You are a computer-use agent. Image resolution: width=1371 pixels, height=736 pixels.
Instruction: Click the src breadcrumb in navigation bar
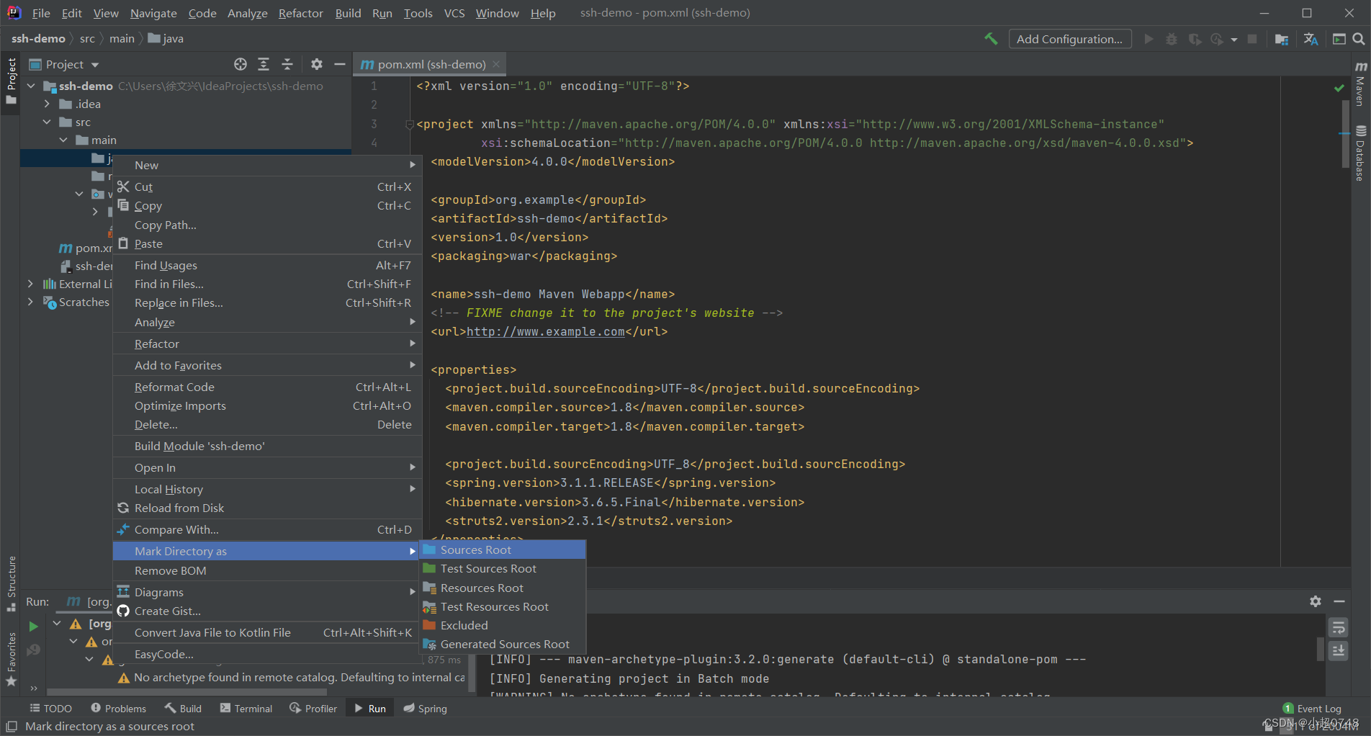[87, 39]
